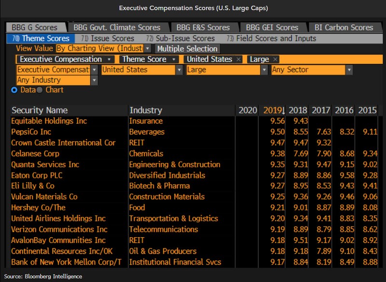Open AvalonBay Communities Inc security

coord(58,240)
